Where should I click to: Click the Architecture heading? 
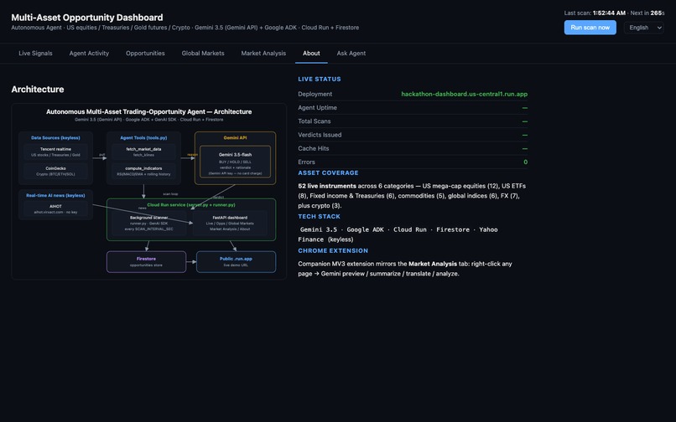38,90
